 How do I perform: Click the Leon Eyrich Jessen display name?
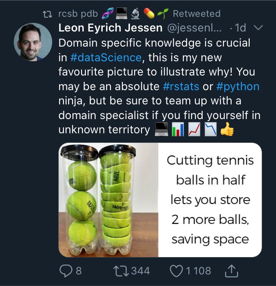coord(111,28)
